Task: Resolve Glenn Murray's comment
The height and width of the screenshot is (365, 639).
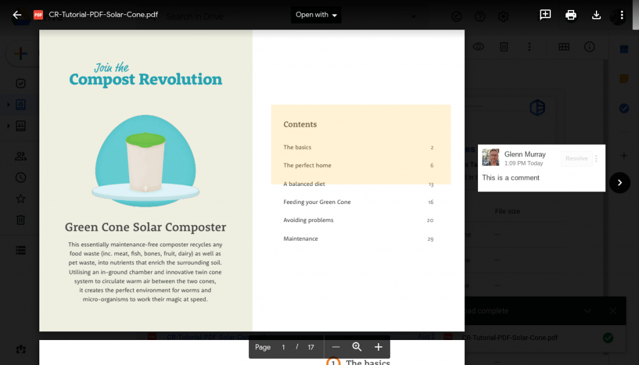Action: [576, 158]
